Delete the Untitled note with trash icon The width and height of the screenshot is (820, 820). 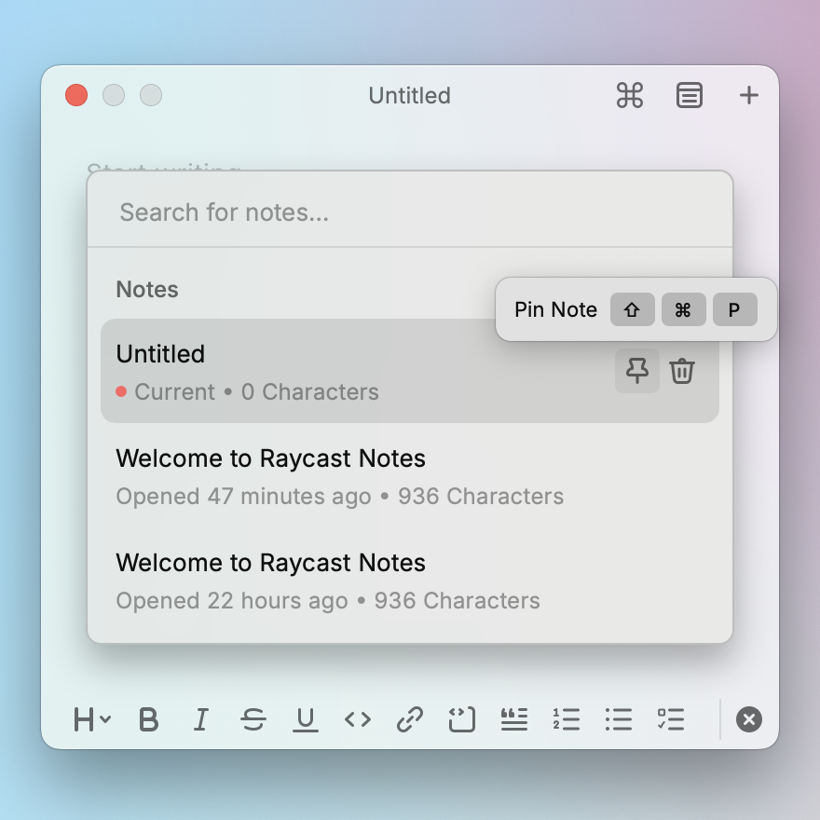tap(682, 371)
